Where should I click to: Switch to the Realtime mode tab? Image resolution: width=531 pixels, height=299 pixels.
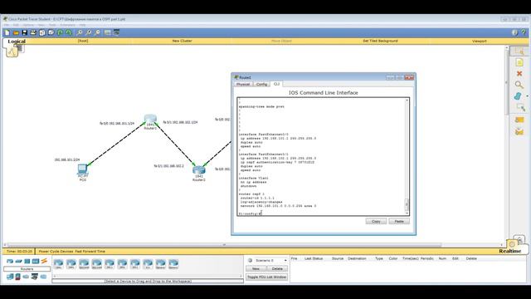point(510,251)
